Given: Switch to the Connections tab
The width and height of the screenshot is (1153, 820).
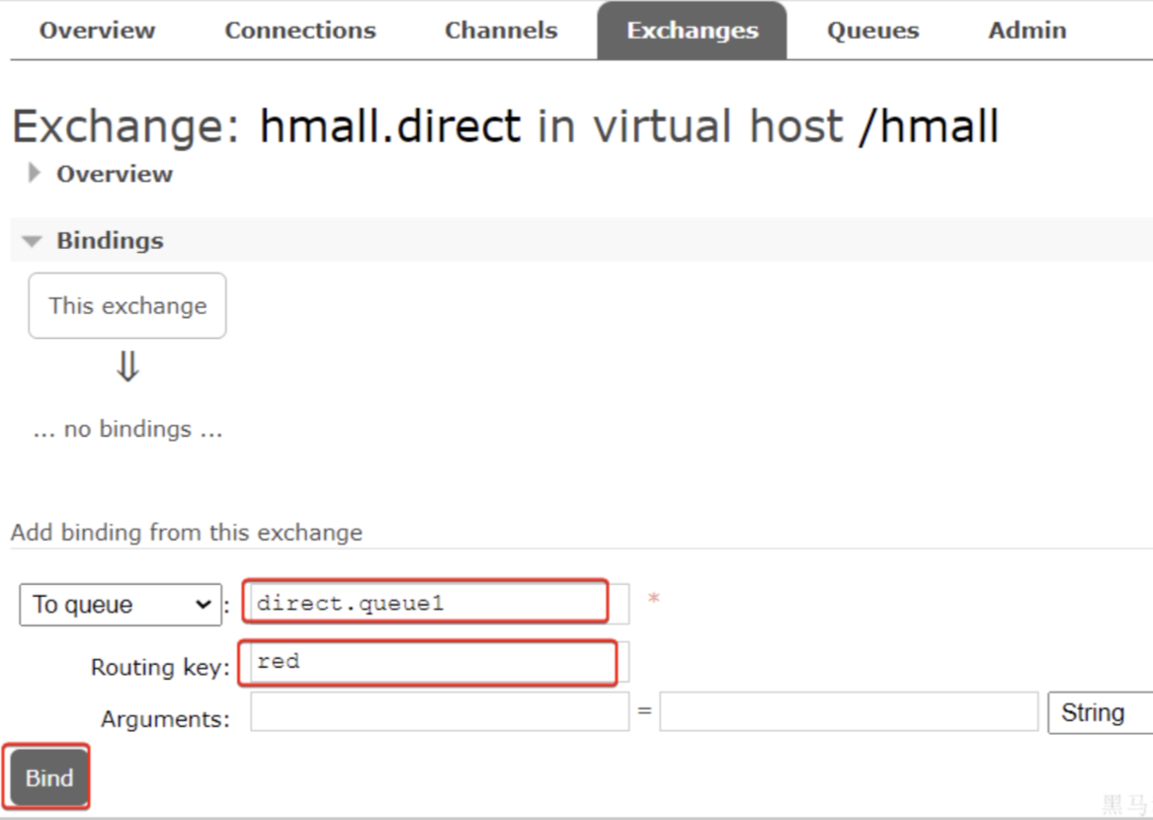Looking at the screenshot, I should [299, 31].
